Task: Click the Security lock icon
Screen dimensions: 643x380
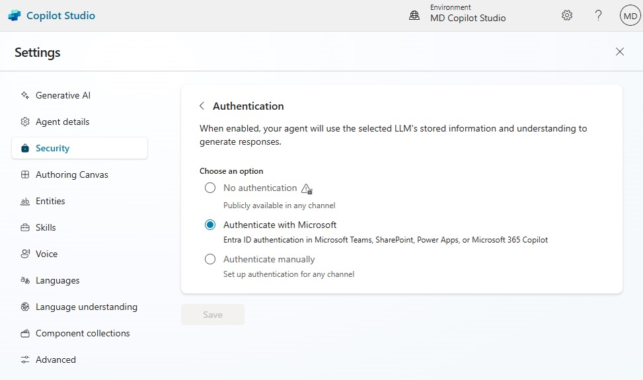Action: 25,148
